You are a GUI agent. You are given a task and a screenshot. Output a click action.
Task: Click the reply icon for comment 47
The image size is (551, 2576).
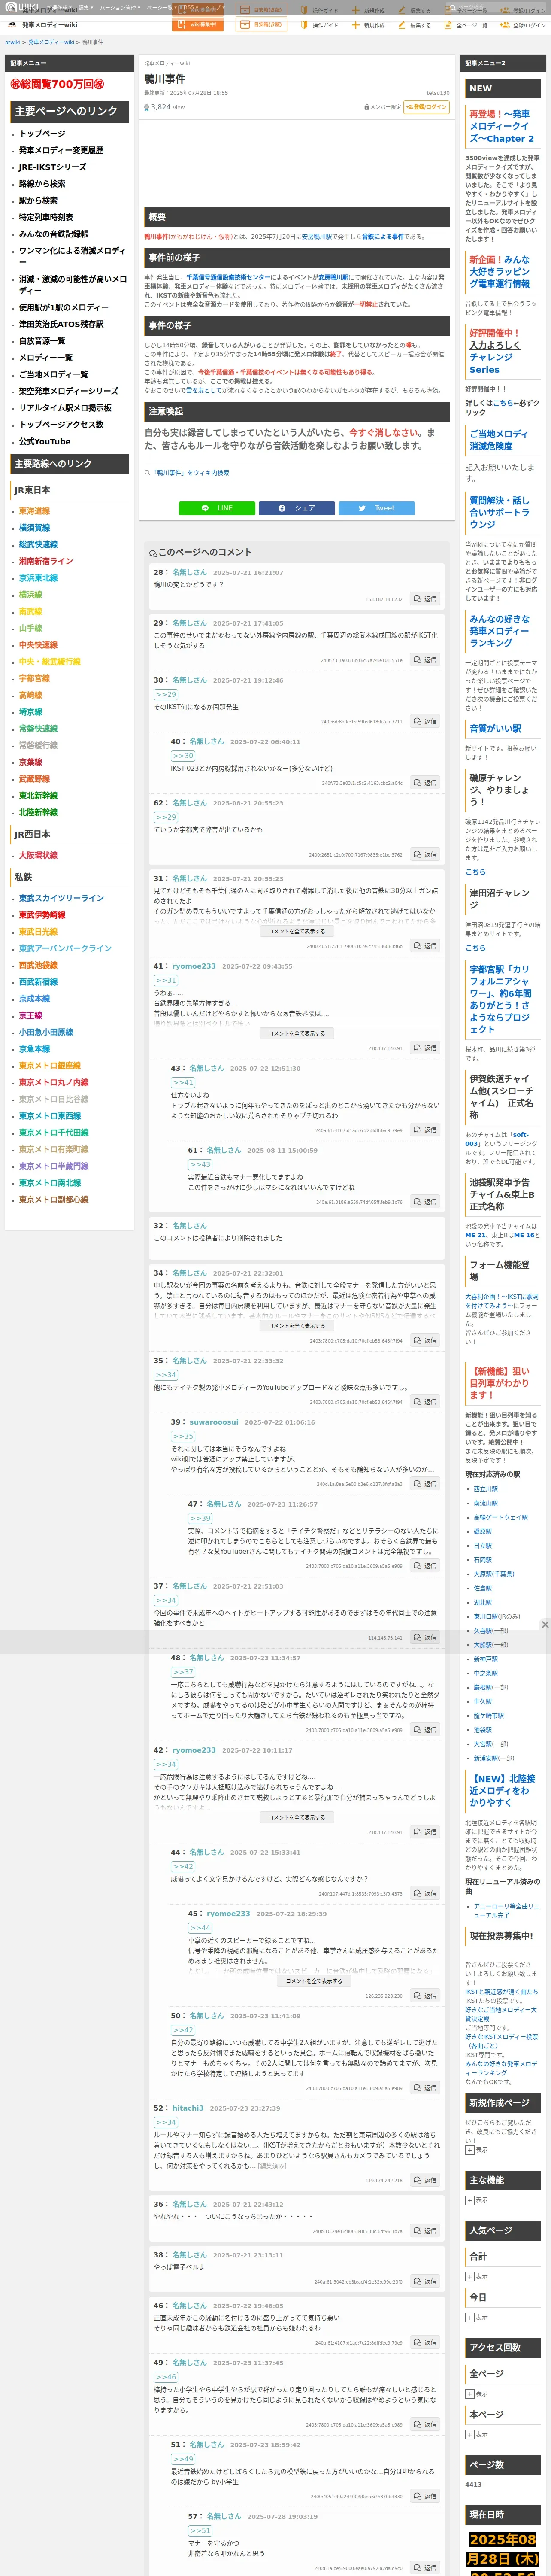[x=425, y=1566]
